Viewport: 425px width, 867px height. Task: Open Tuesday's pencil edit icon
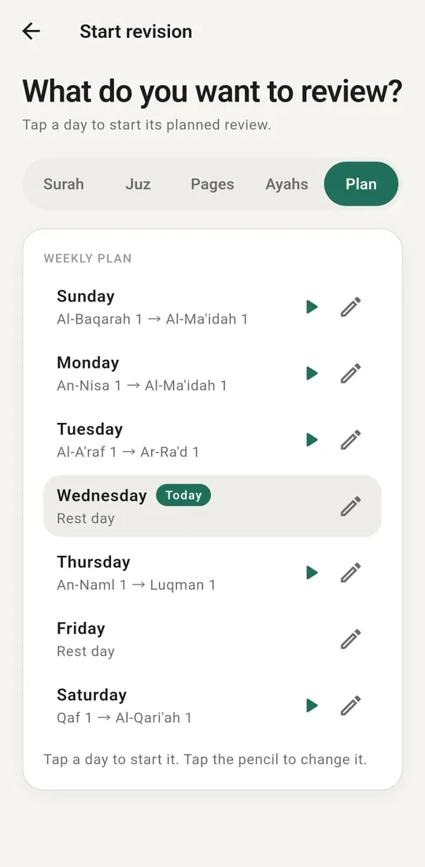point(350,439)
